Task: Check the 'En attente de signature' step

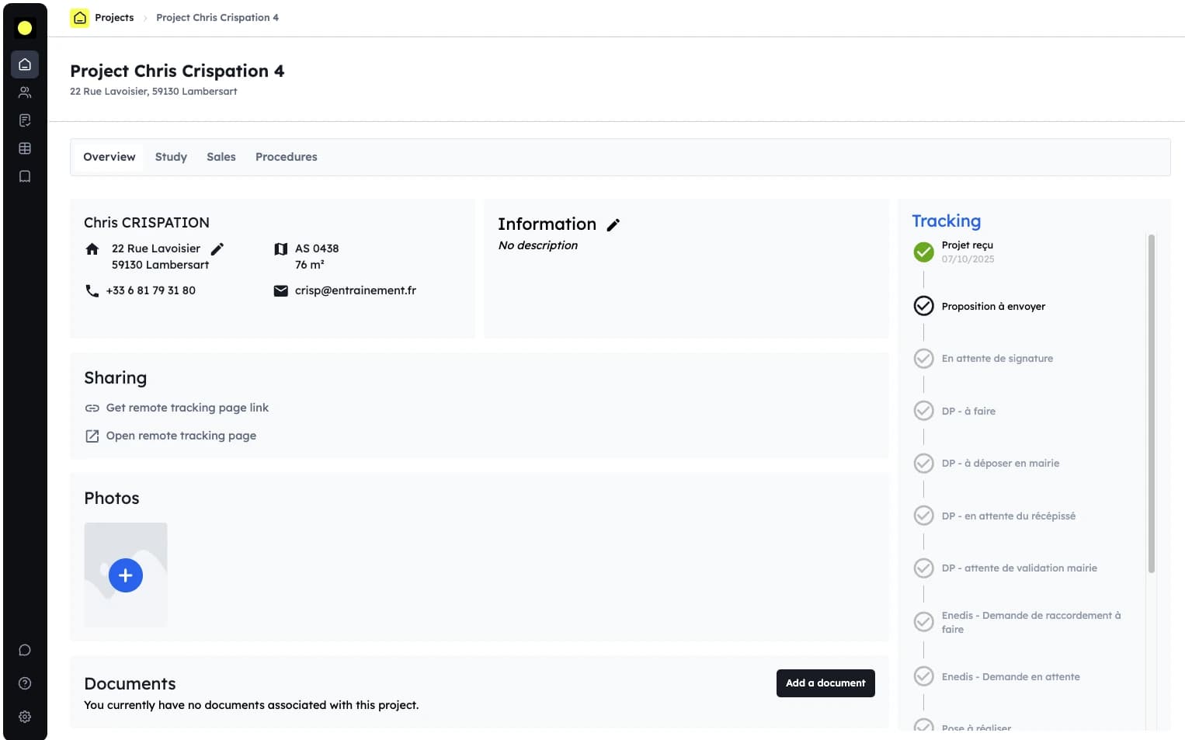Action: (x=923, y=359)
